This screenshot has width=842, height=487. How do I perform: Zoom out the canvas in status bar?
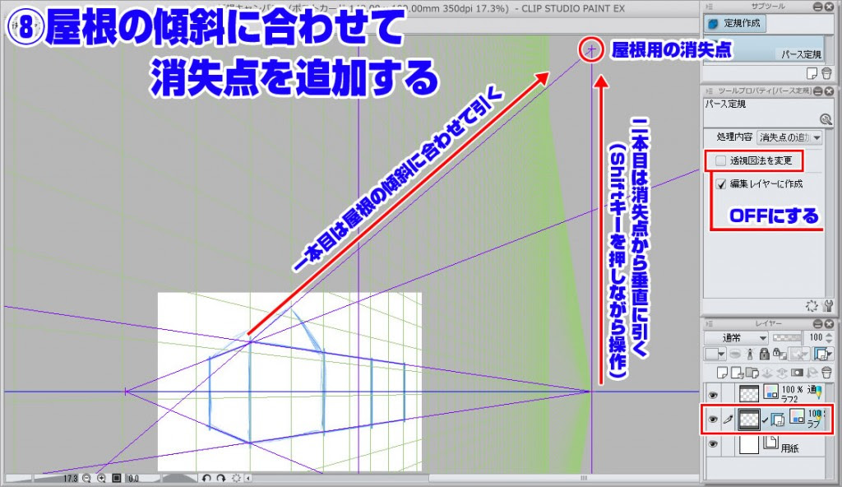pos(86,479)
